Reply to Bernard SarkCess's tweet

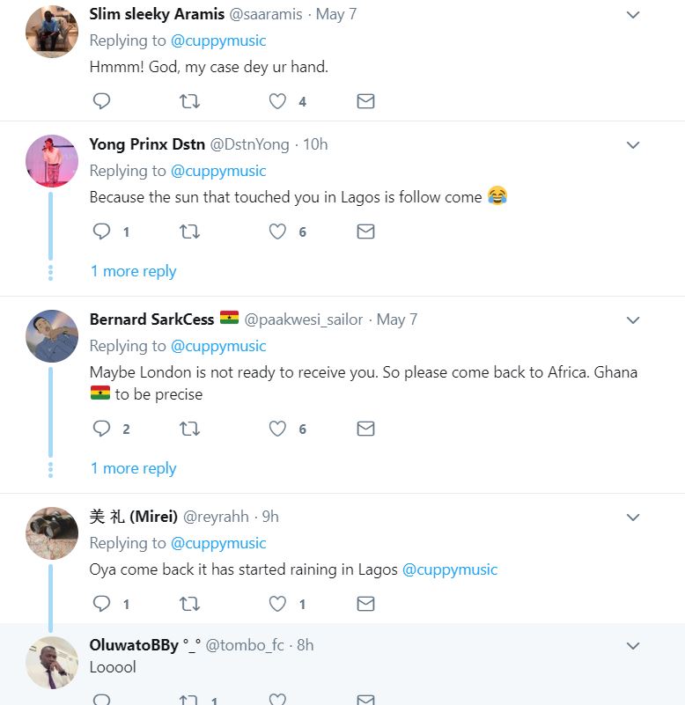pyautogui.click(x=102, y=429)
